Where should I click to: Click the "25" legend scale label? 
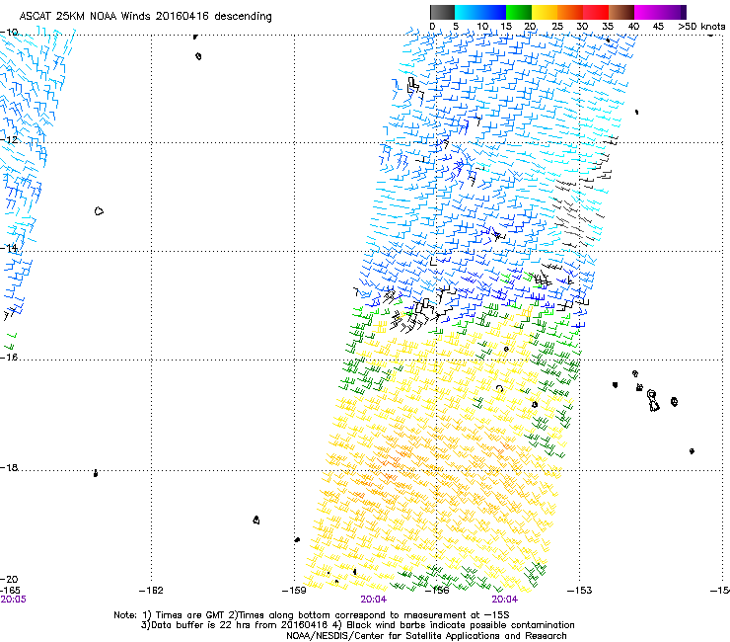pyautogui.click(x=557, y=27)
